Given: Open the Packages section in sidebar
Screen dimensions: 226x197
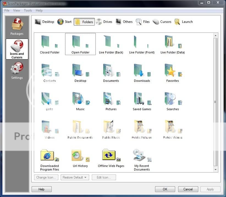Looking at the screenshot, I should 17,26.
